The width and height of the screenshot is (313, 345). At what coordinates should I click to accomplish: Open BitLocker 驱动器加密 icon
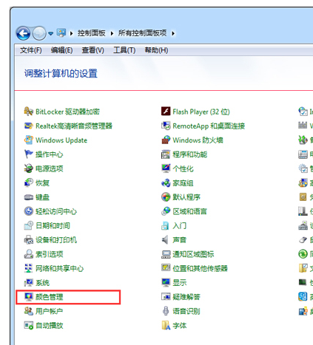pos(29,112)
